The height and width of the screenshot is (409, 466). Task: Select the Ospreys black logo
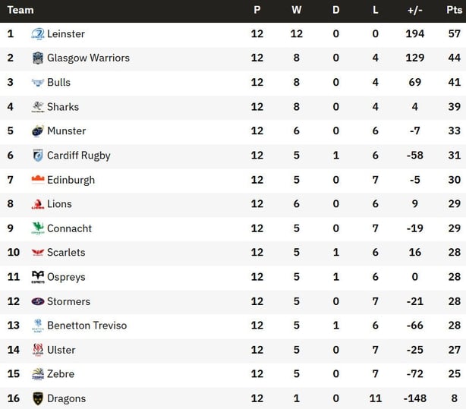(x=38, y=277)
